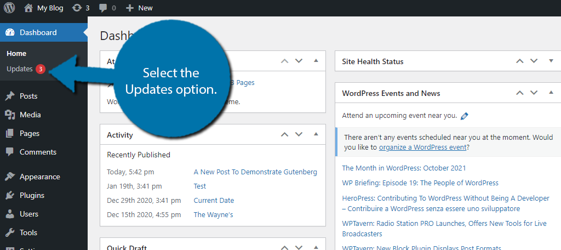Screen dimensions: 561x250
Task: Select the Updates submenu option
Action: coord(20,69)
